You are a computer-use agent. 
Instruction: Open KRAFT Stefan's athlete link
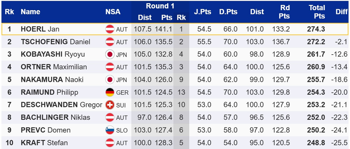(44, 143)
